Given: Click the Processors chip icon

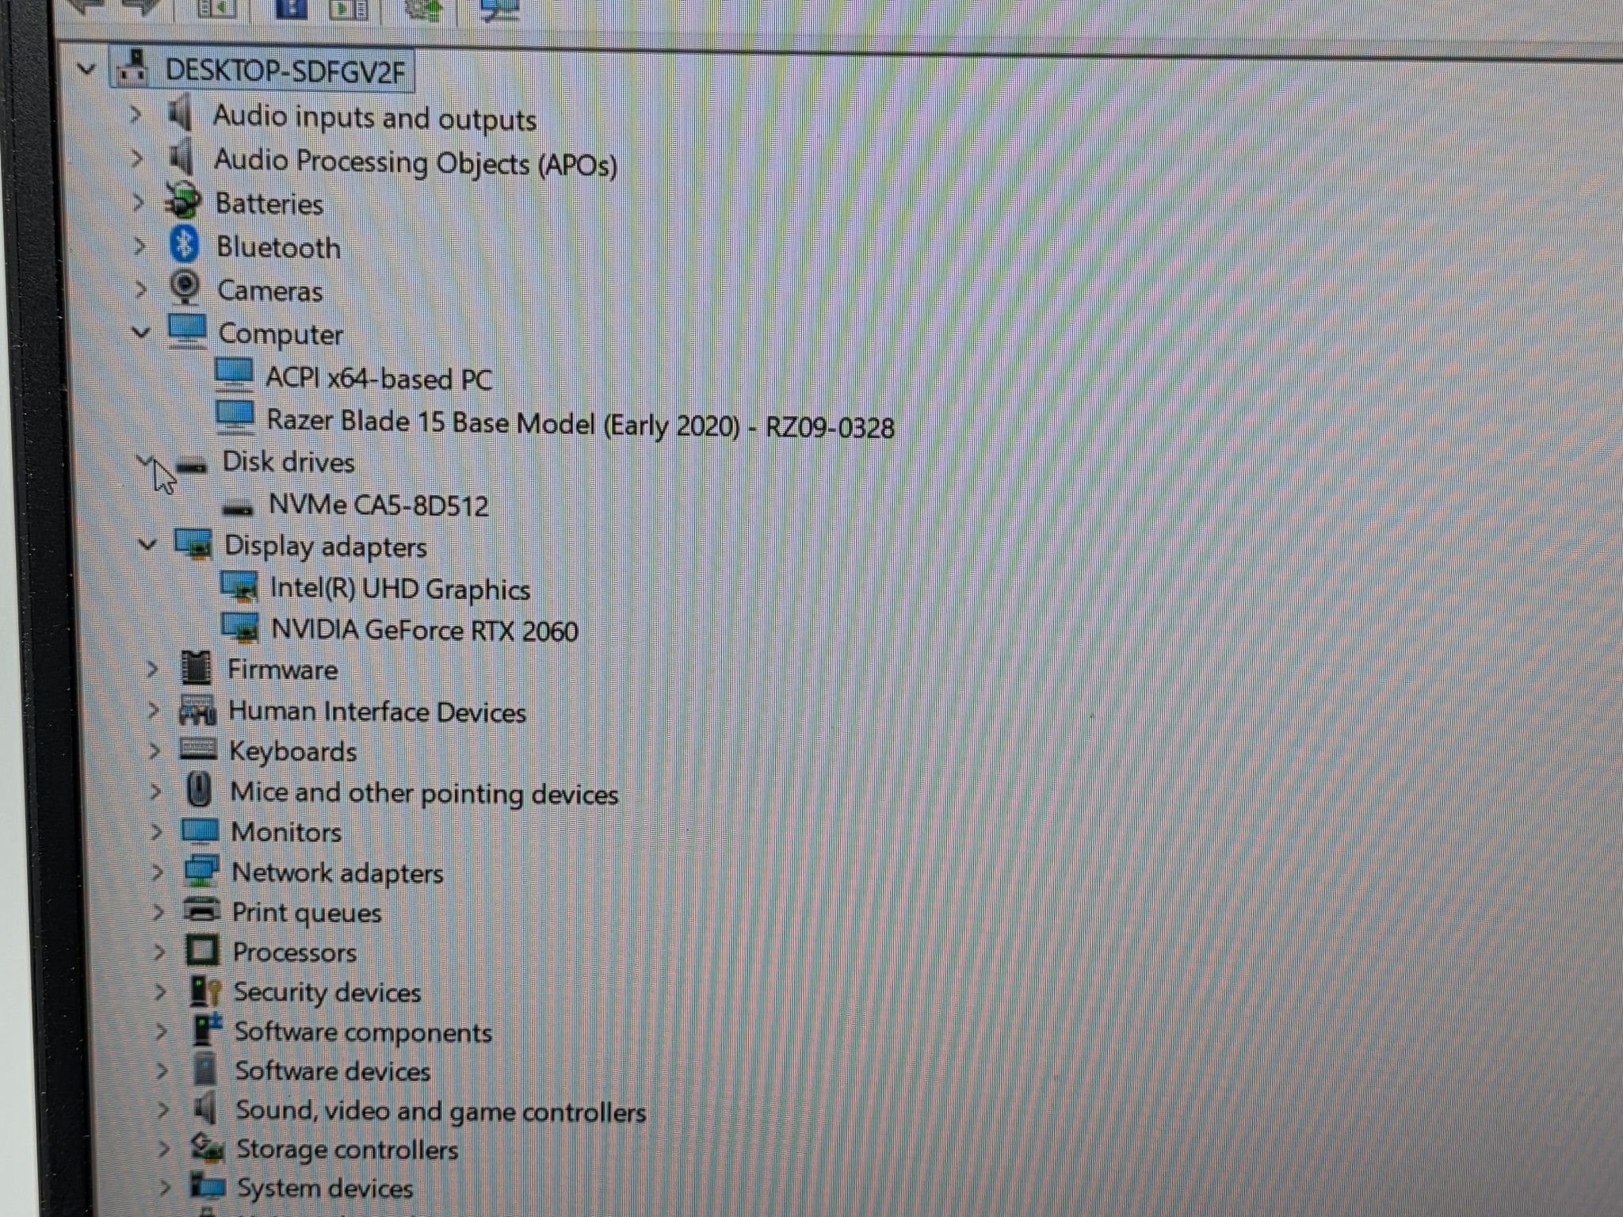Looking at the screenshot, I should (202, 950).
